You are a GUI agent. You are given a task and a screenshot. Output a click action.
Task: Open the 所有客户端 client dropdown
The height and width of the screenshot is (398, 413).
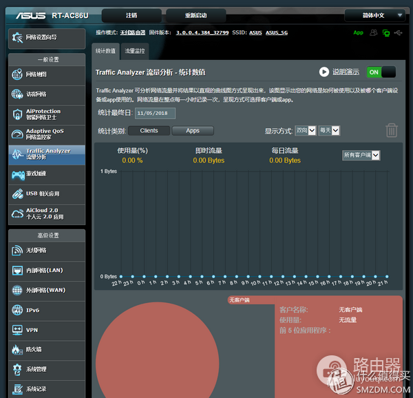361,155
